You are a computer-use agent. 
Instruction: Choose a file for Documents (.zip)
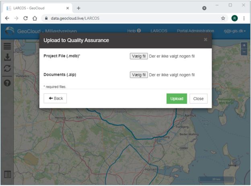139,75
